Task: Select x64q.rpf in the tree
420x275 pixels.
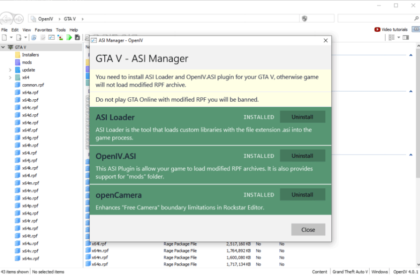Action: [x=30, y=213]
